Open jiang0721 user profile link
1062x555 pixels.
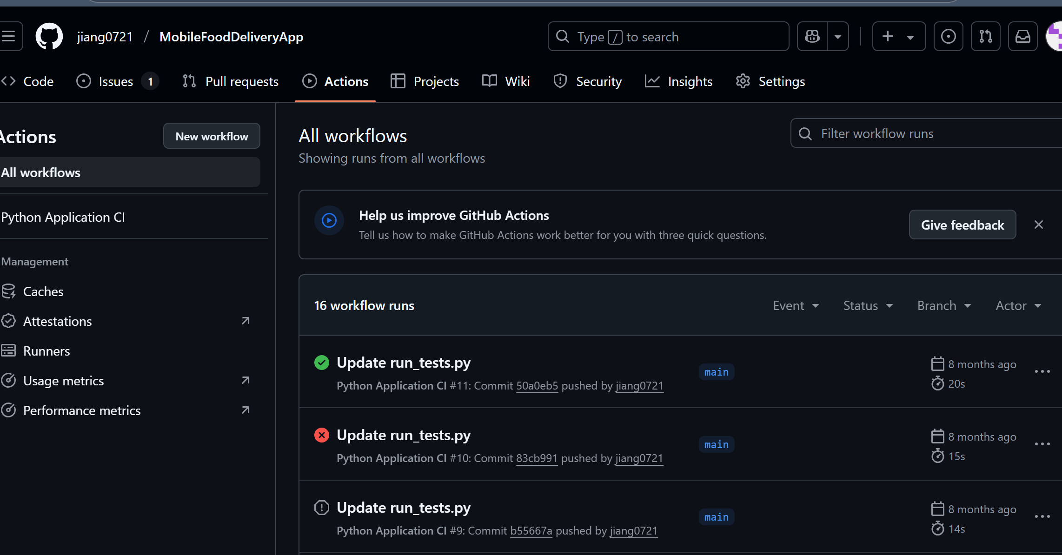(105, 37)
